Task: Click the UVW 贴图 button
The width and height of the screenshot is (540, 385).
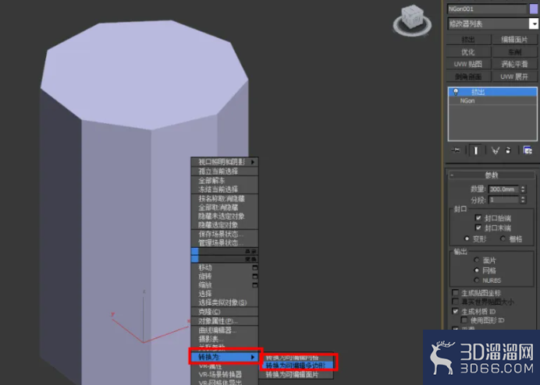Action: tap(468, 65)
